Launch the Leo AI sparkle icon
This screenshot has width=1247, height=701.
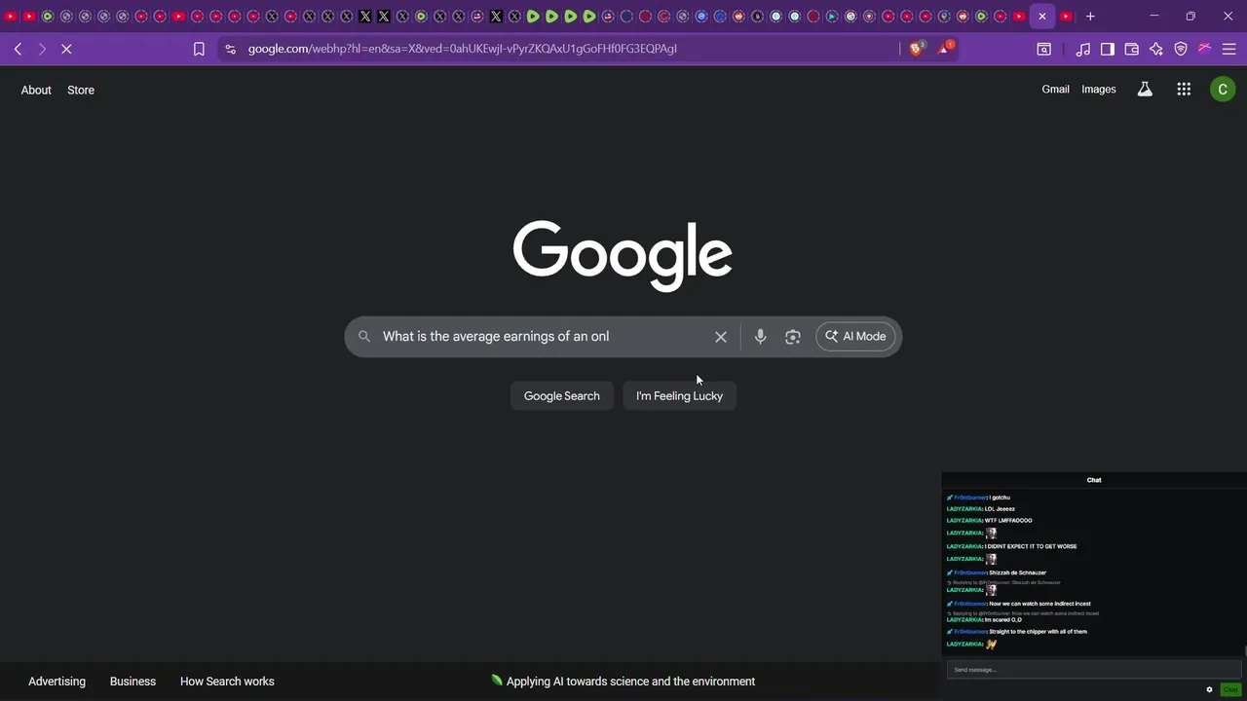click(x=1156, y=49)
